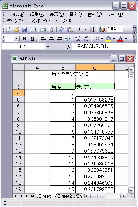The image size is (138, 207).
Task: Go to next sheet tab navigation button
Action: 27,196
